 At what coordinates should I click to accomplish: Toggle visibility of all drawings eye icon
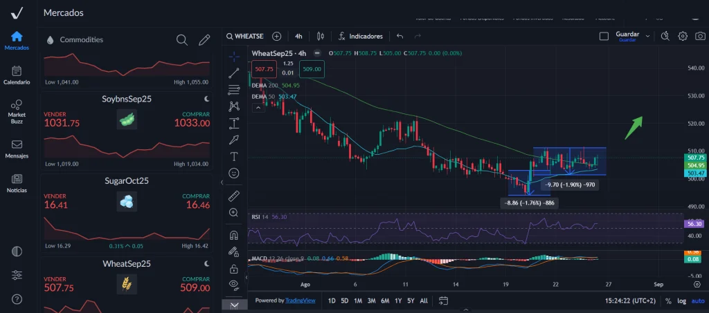point(234,284)
